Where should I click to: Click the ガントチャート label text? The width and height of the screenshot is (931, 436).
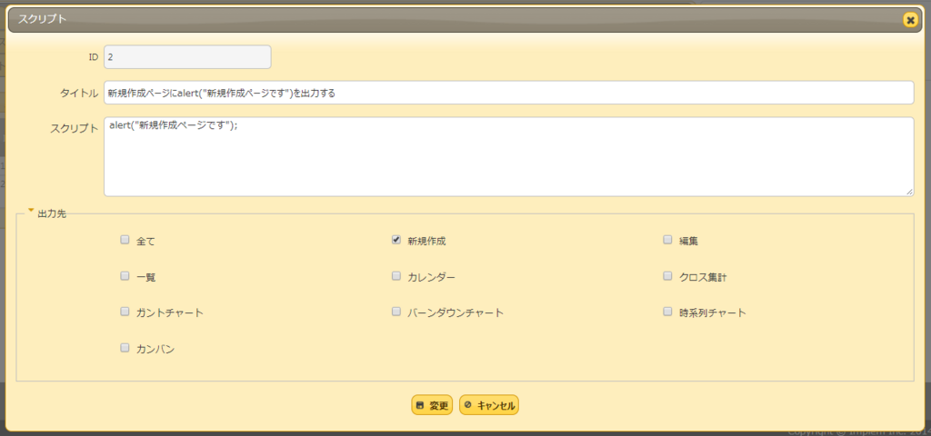point(170,313)
